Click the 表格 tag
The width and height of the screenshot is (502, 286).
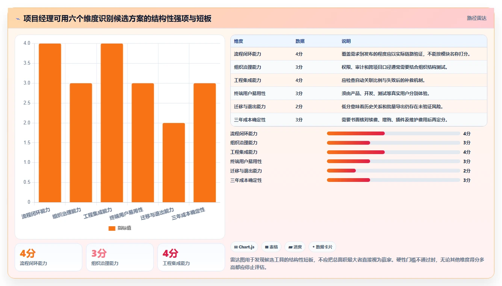tap(271, 247)
